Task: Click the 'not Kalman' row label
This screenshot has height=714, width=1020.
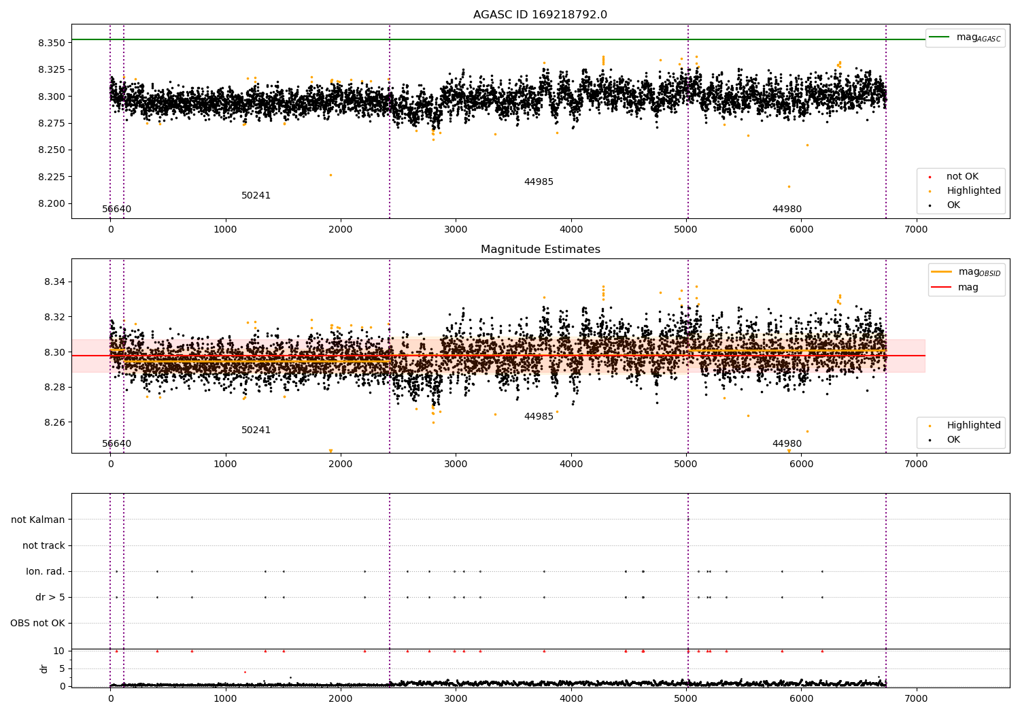Action: (38, 520)
